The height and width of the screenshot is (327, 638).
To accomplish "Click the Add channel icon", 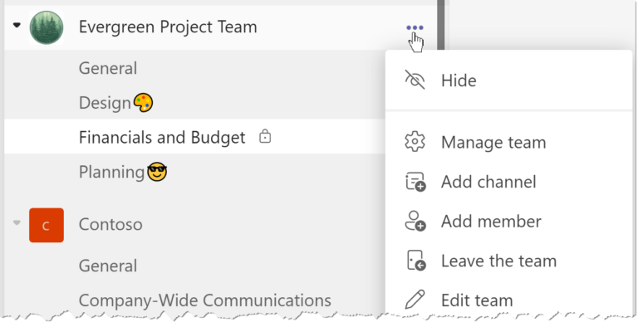I will pos(415,182).
